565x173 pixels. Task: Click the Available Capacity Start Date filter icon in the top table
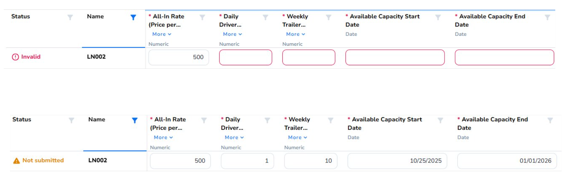pos(438,17)
